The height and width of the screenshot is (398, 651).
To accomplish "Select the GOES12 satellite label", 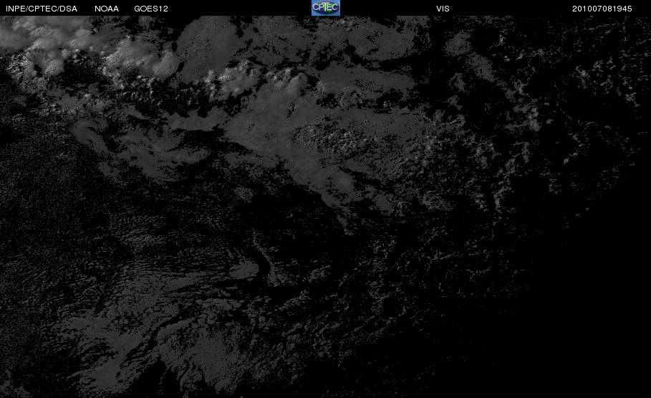I will coord(150,9).
